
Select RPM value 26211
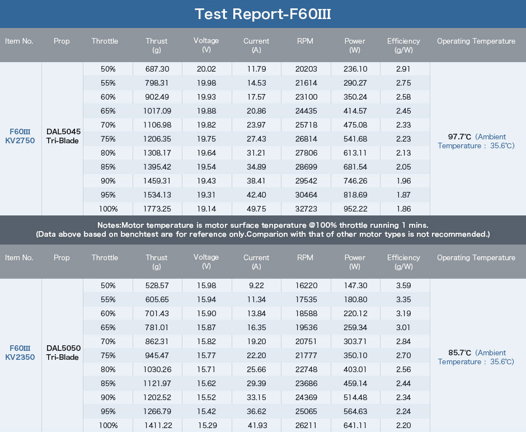tap(306, 426)
